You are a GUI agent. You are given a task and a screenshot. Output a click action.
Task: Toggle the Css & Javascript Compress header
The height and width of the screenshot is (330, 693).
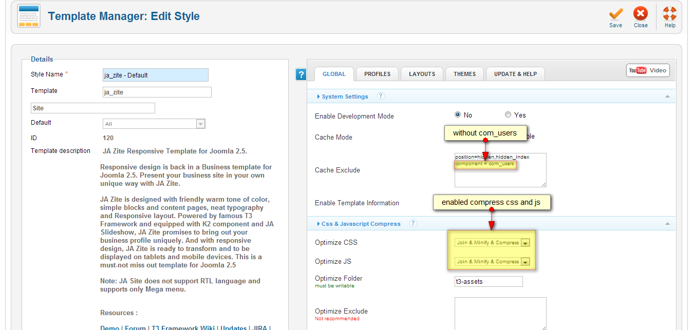click(x=491, y=223)
